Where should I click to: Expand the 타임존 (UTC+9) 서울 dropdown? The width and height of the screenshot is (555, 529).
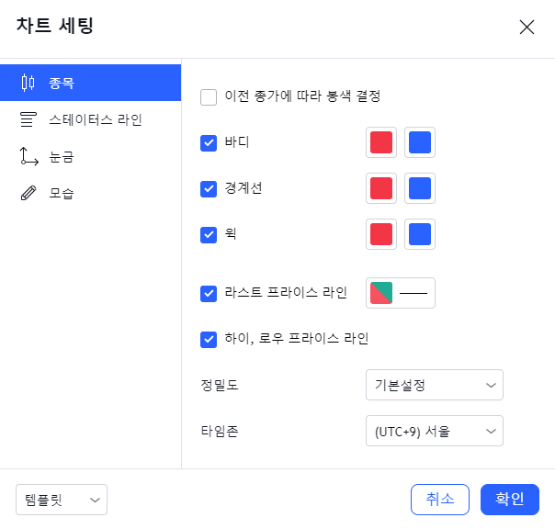434,431
